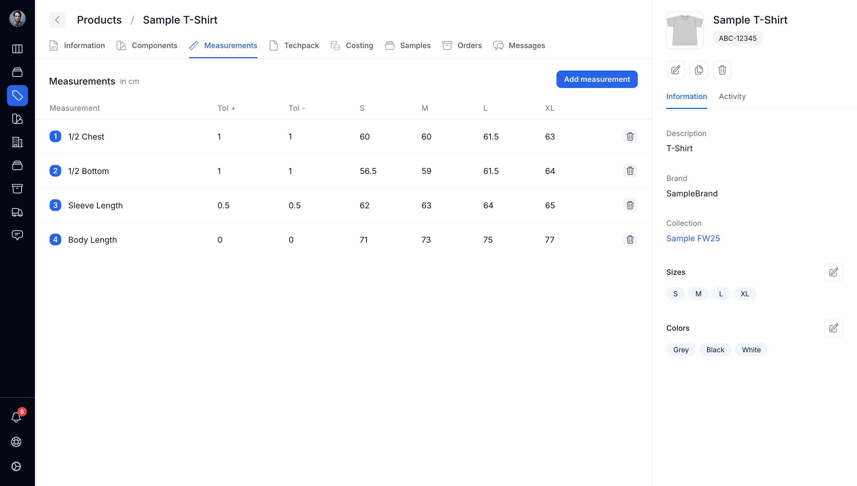Screen dimensions: 857x486
Task: Delete the 1/2 Chest measurement row
Action: point(630,137)
